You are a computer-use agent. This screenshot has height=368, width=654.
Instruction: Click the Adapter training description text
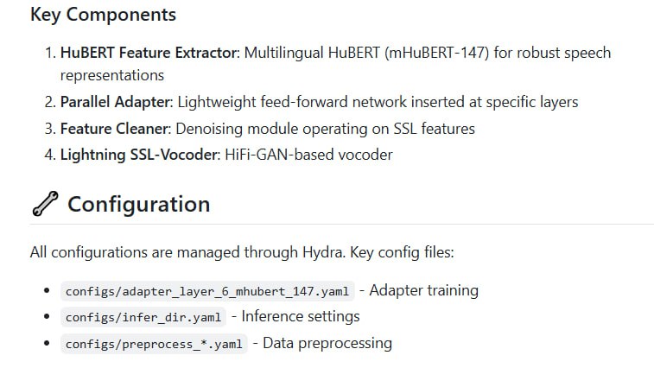pyautogui.click(x=423, y=290)
